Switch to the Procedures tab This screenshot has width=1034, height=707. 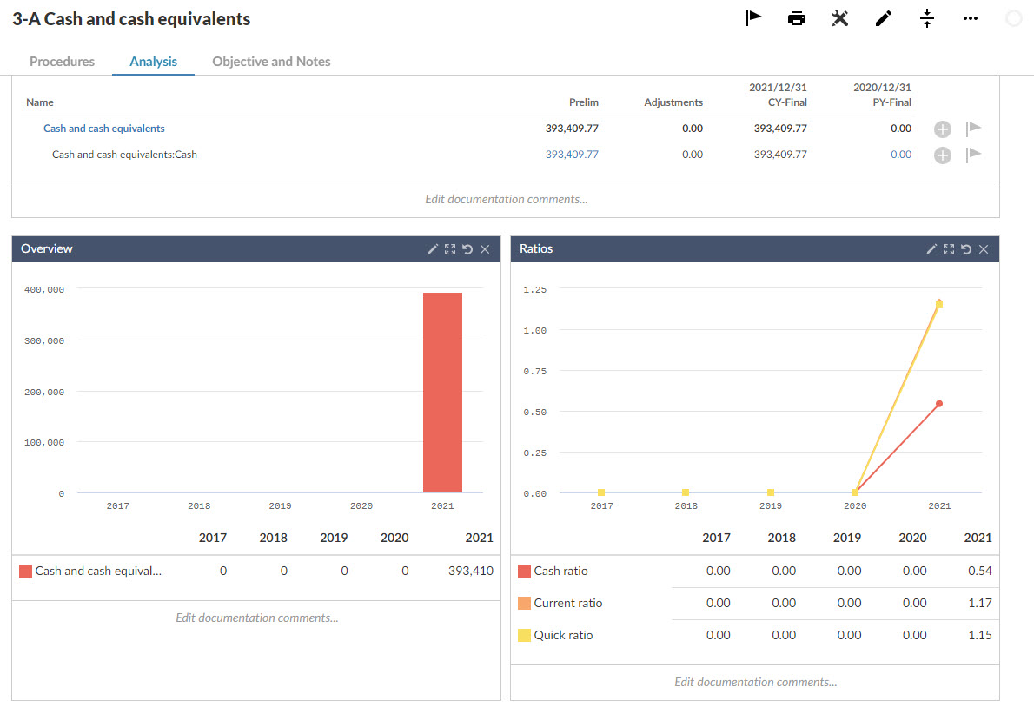62,62
